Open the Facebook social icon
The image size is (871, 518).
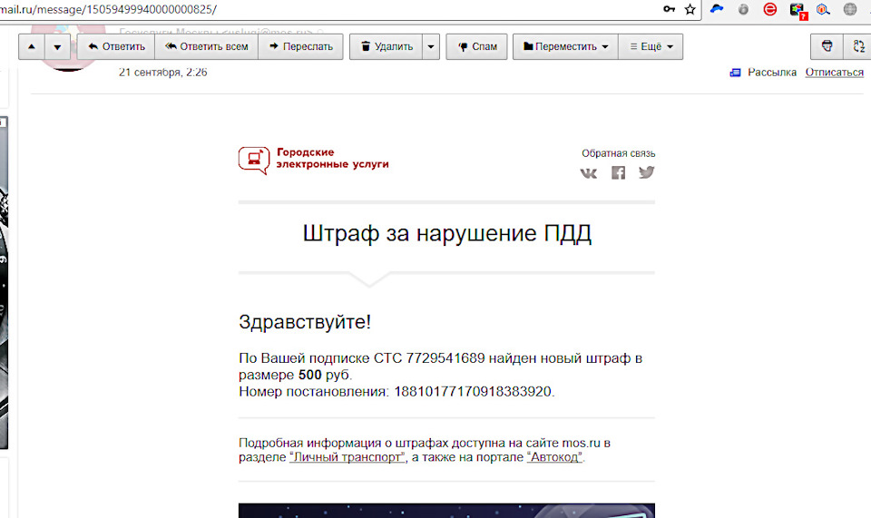(618, 172)
